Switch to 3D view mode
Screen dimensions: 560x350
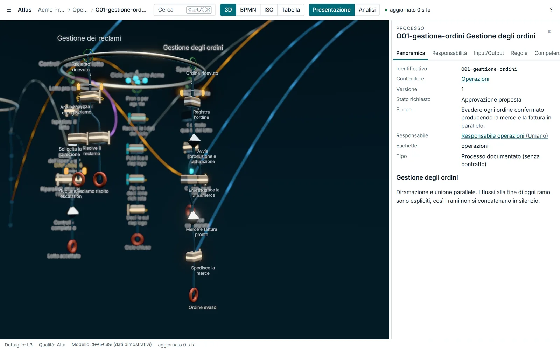click(x=228, y=10)
